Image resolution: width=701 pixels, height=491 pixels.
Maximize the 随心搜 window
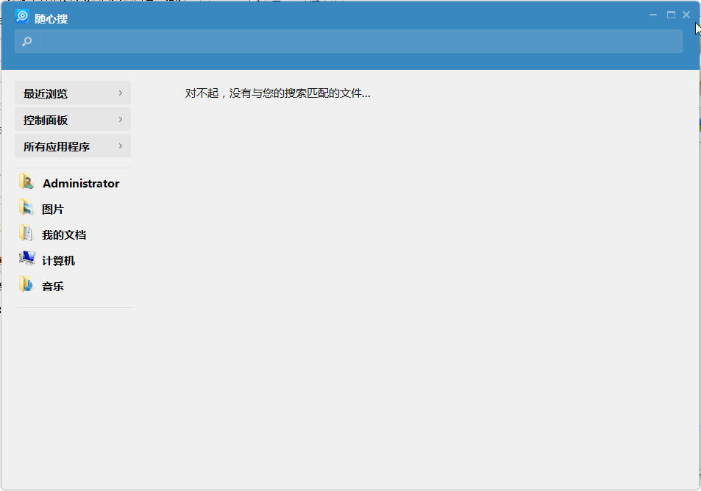pos(671,15)
